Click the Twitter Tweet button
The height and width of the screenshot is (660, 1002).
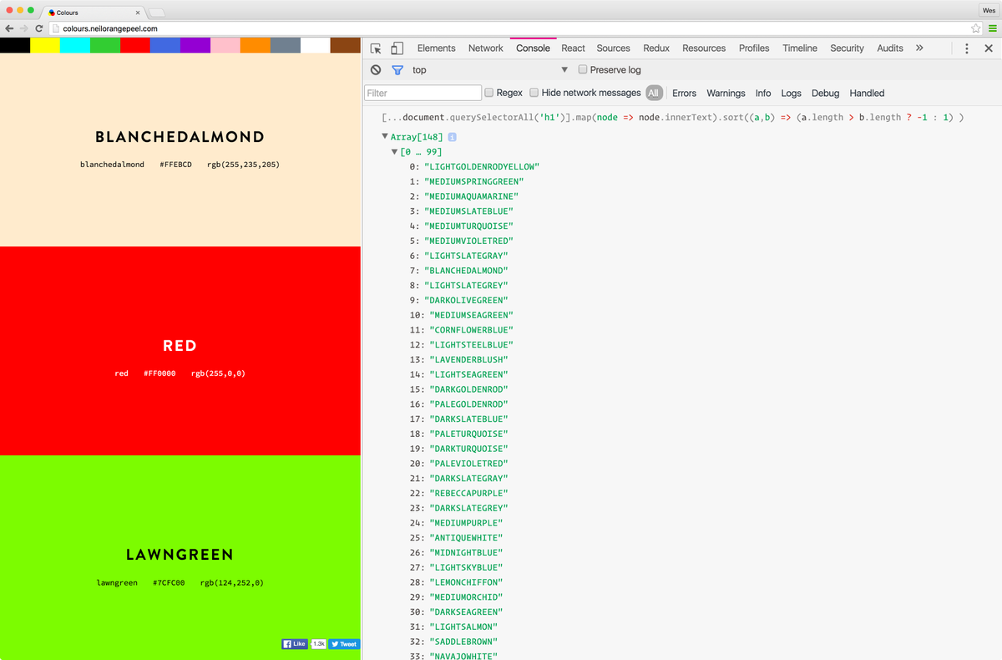[x=343, y=644]
